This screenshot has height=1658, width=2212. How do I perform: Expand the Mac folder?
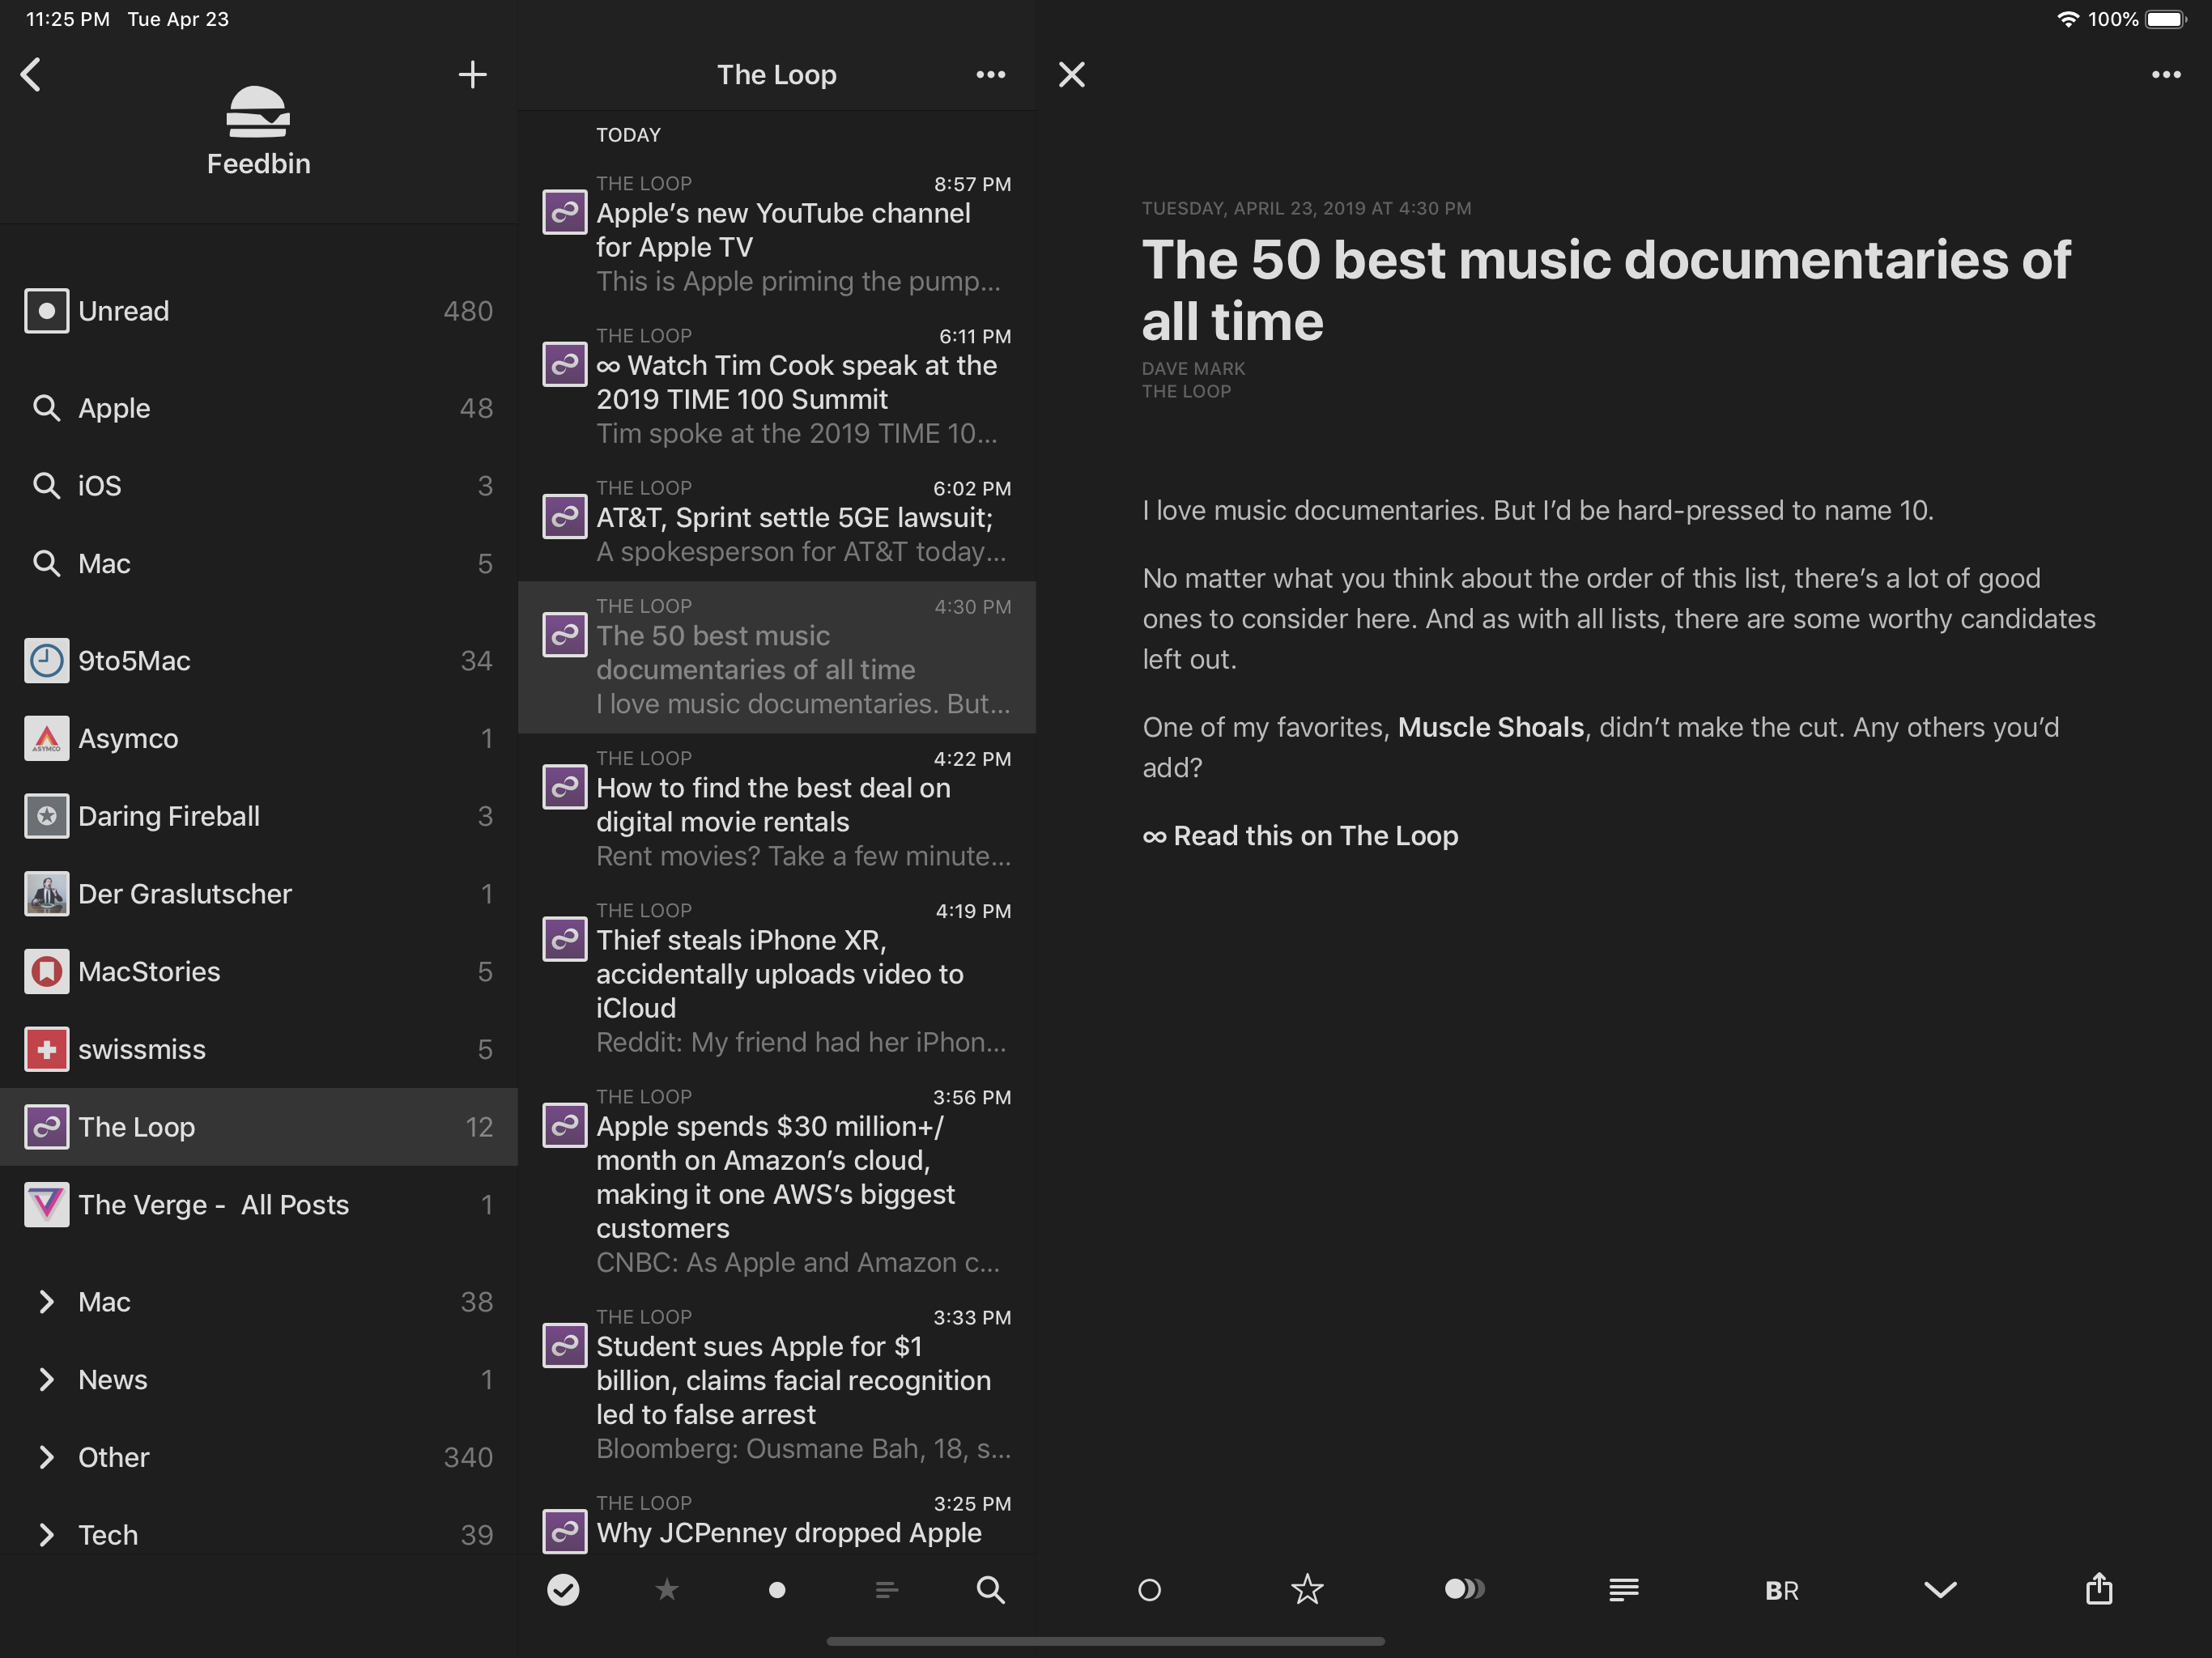(47, 1301)
